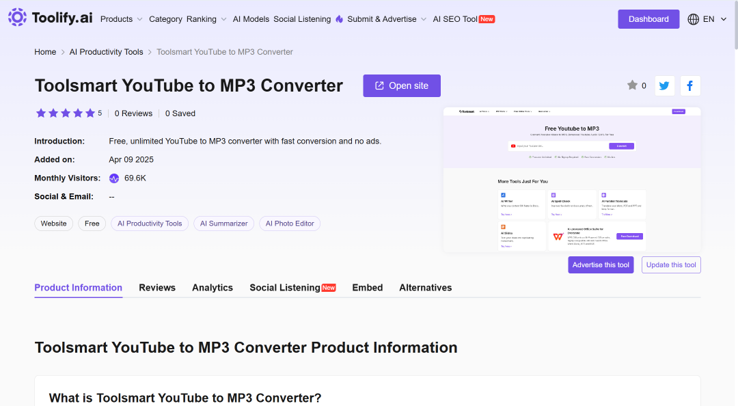Switch to the Product Information tab
The image size is (738, 406).
click(x=78, y=288)
